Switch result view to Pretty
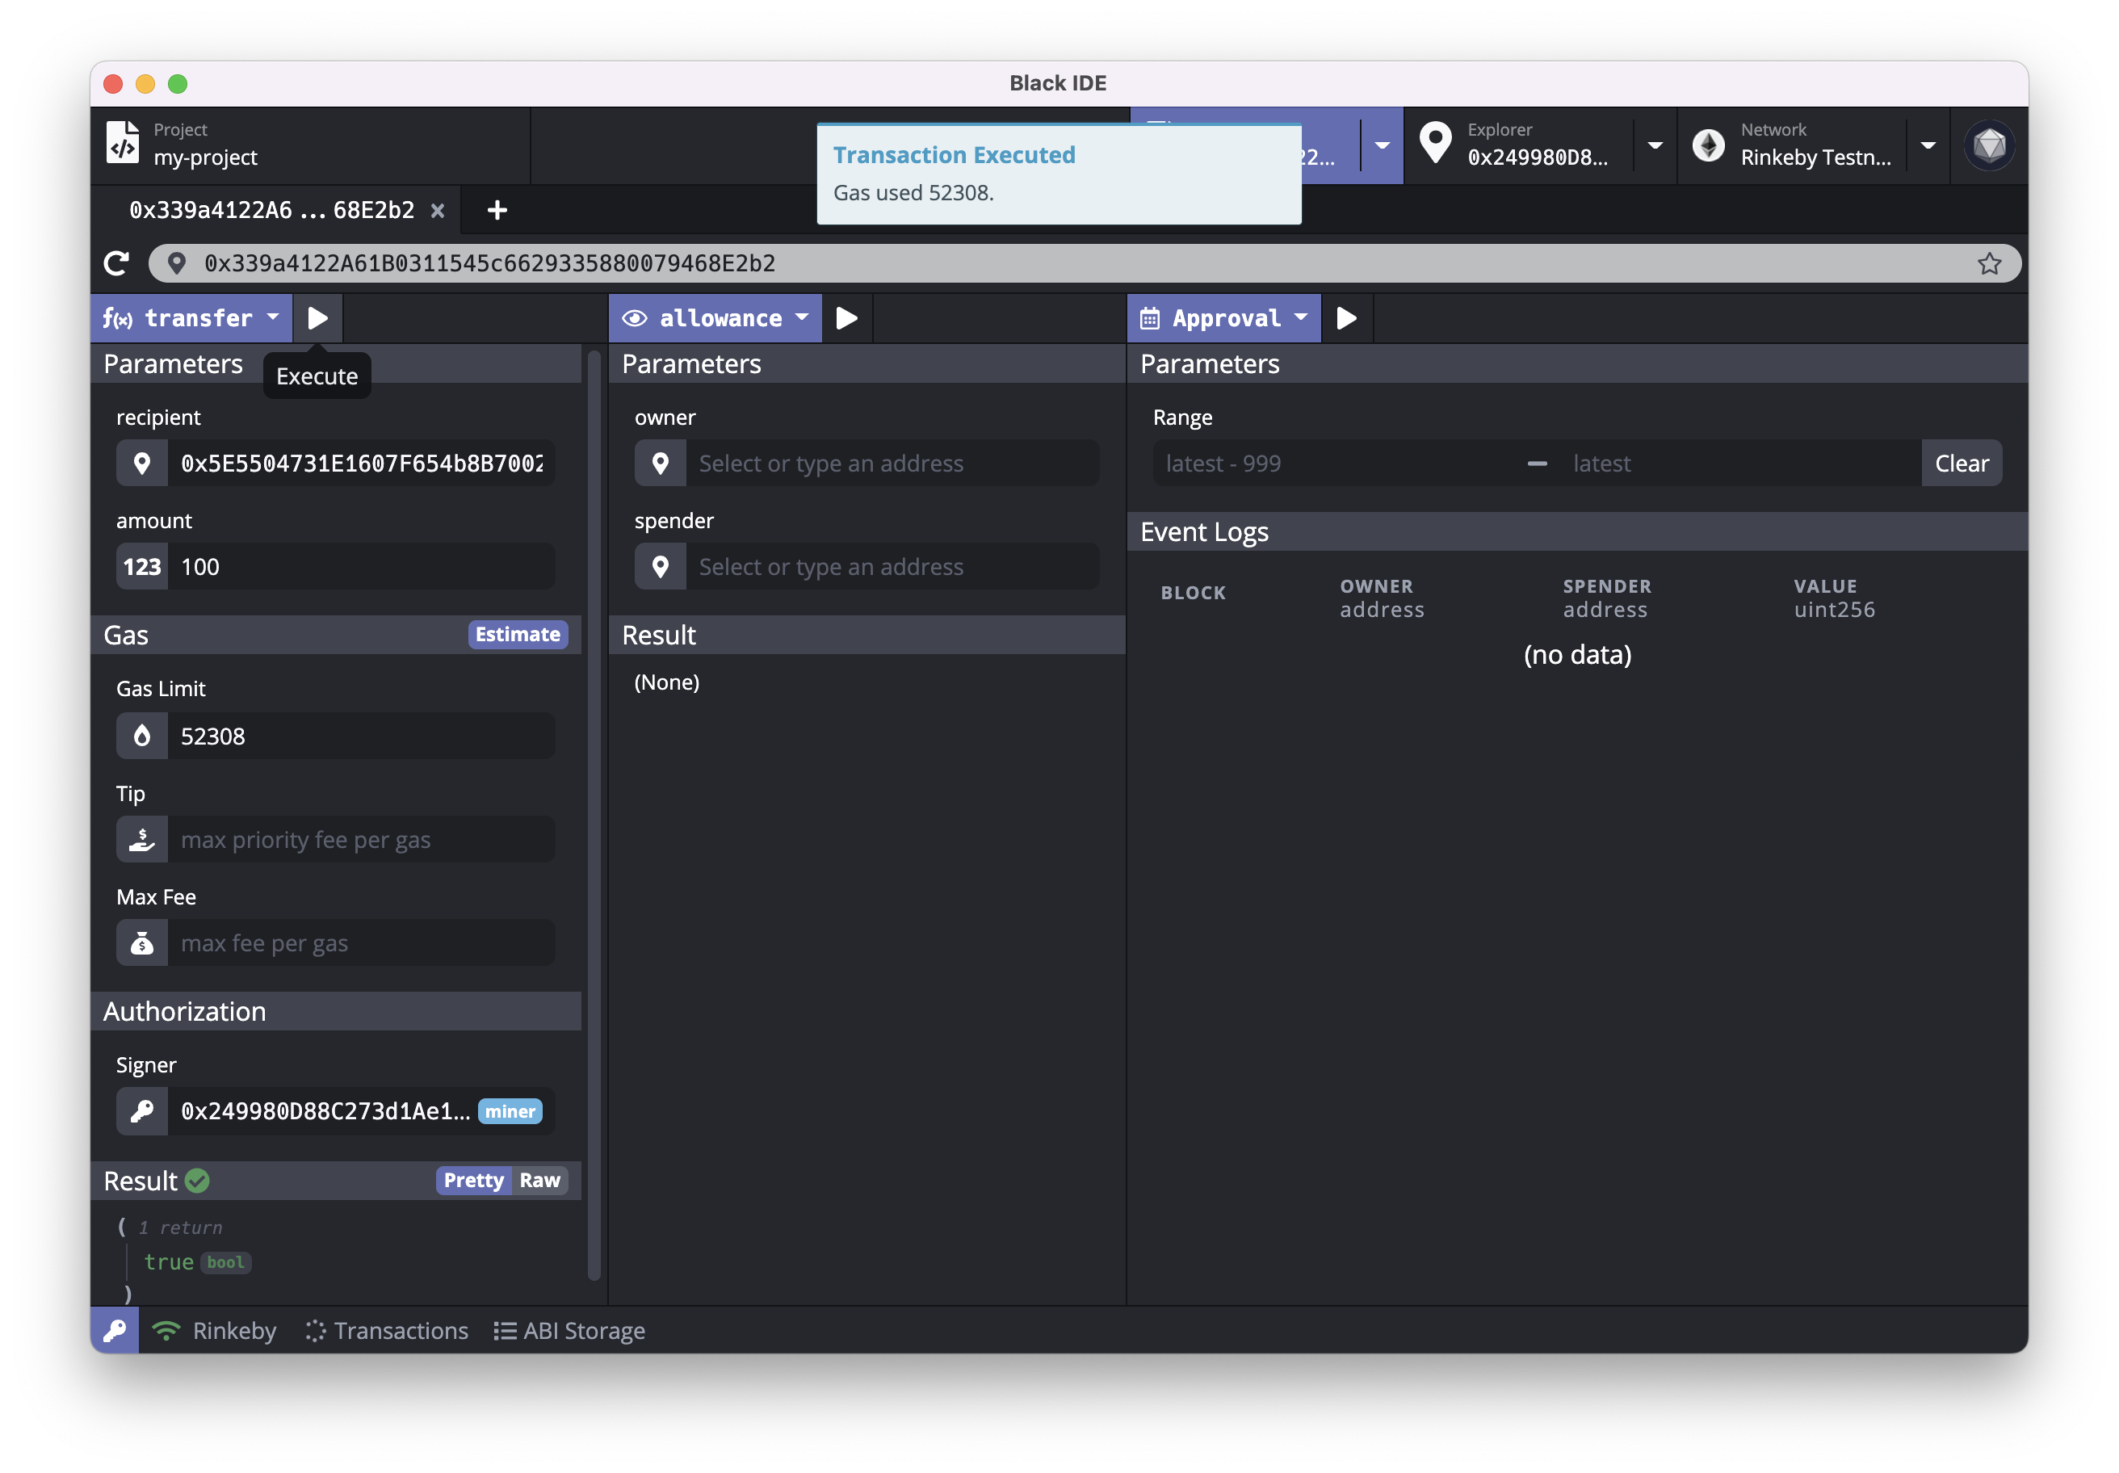This screenshot has width=2119, height=1473. click(473, 1181)
